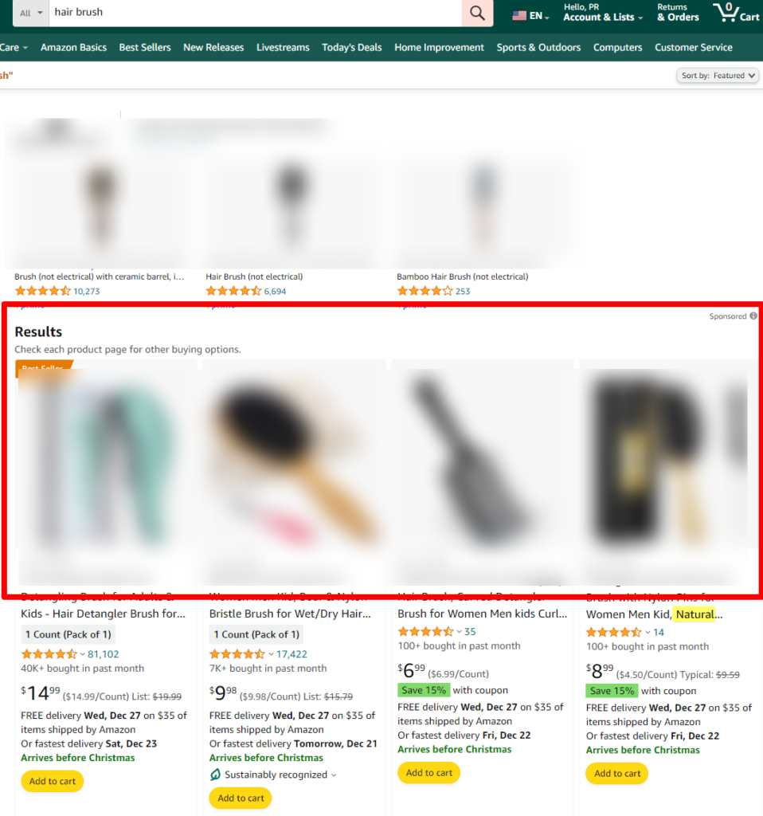Viewport: 763px width, 816px height.
Task: Open the 81,102 ratings link
Action: [103, 654]
